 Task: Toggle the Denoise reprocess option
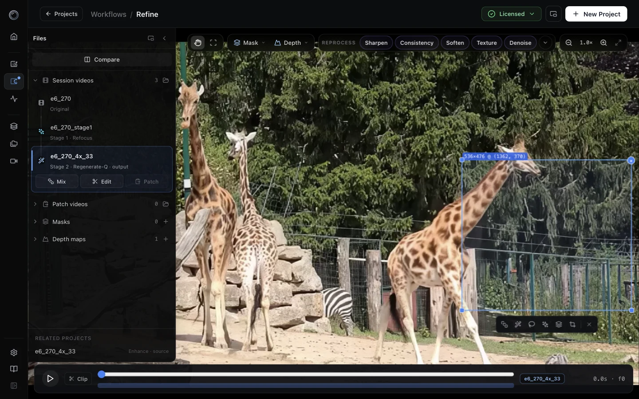pos(520,43)
